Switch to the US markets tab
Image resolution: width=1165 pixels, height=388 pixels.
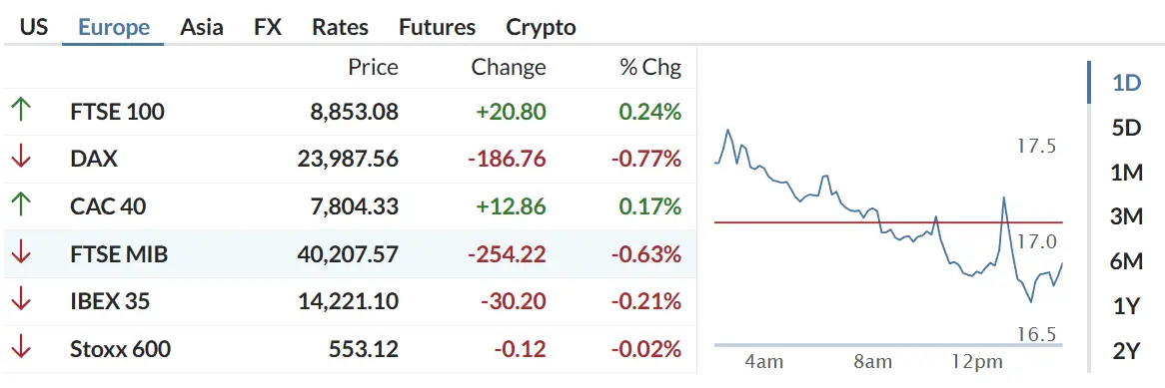point(33,28)
